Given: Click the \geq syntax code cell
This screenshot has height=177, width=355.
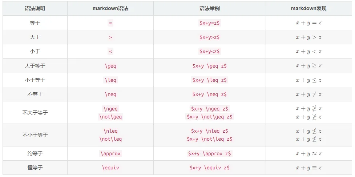Looking at the screenshot, I should click(x=110, y=66).
